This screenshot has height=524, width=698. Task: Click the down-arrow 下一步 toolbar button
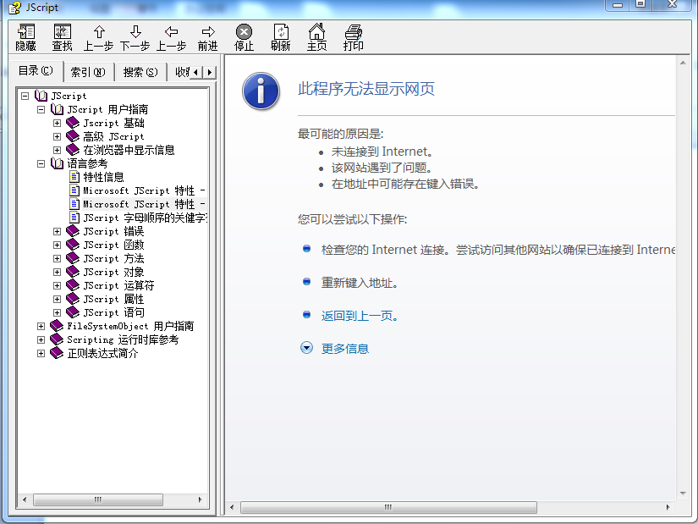(135, 37)
